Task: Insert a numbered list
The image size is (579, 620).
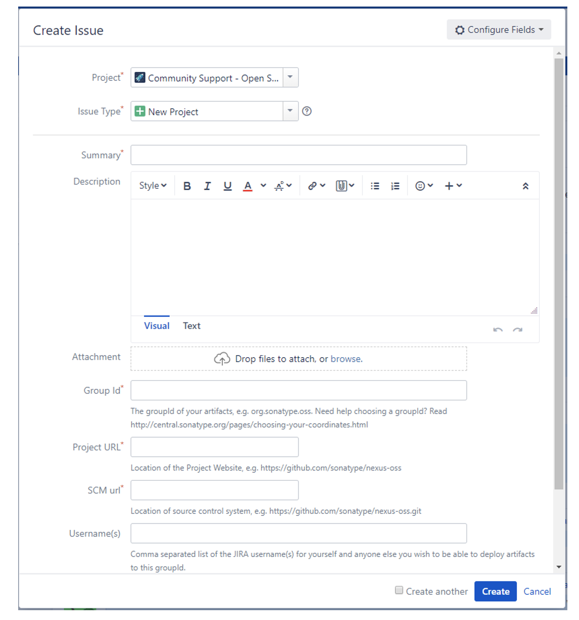Action: click(395, 186)
